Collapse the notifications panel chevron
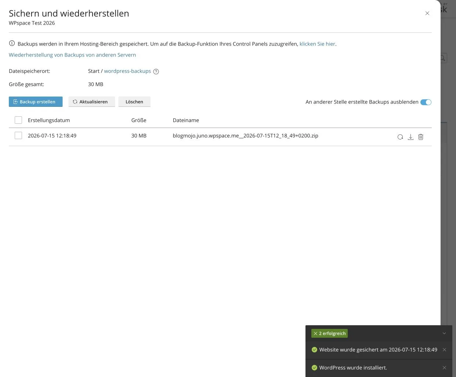This screenshot has width=456, height=377. point(444,333)
